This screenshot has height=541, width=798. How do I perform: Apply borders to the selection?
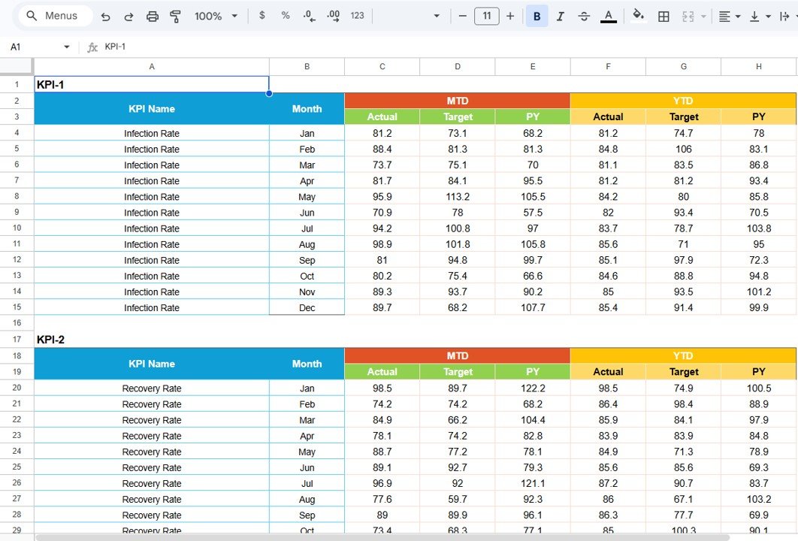[x=663, y=15]
